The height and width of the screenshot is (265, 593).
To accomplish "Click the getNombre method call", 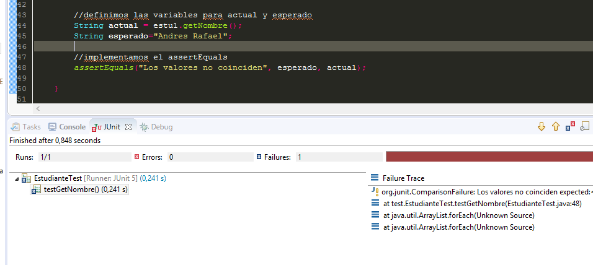I will tap(205, 25).
